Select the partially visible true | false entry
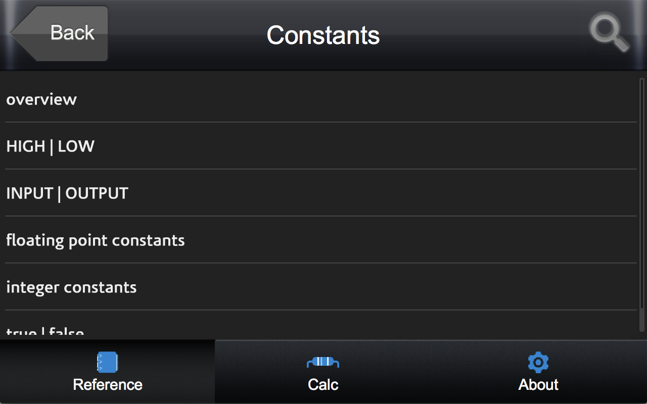The height and width of the screenshot is (404, 647). [45, 332]
